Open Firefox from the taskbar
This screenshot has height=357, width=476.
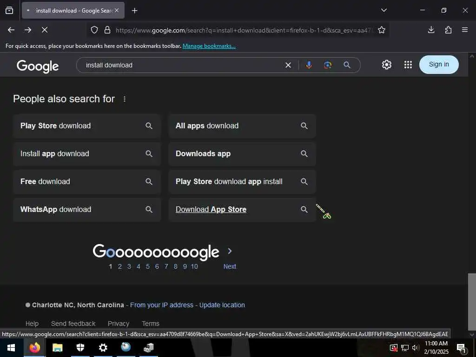point(34,348)
